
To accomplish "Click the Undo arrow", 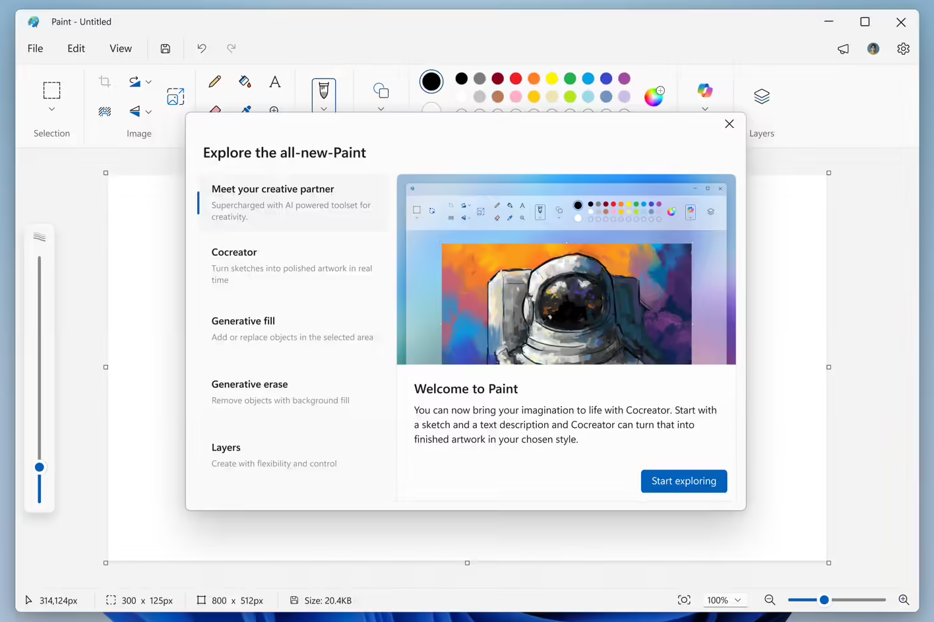I will (202, 48).
